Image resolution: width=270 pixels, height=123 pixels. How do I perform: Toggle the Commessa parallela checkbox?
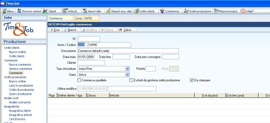[79, 80]
